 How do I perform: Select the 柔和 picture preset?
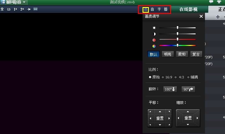182,54
